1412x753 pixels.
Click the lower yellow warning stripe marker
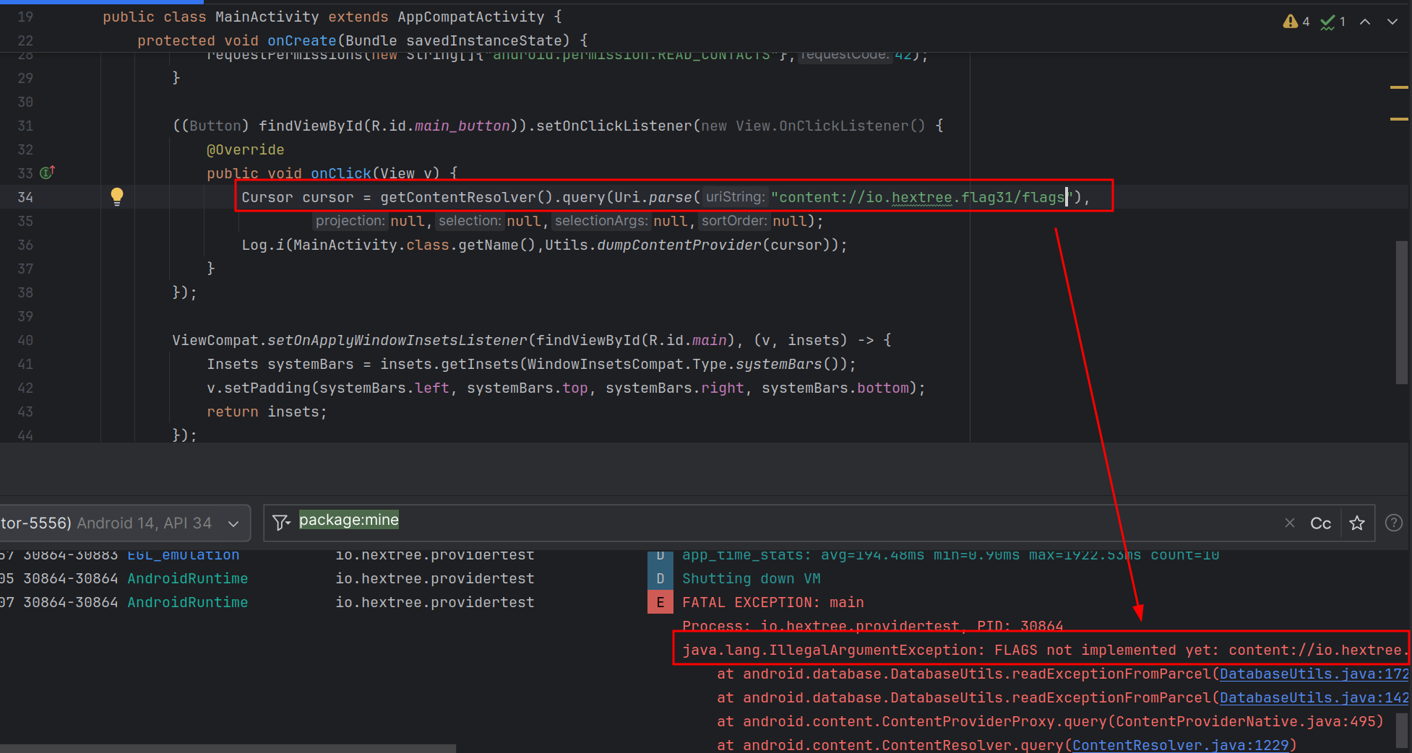(1399, 118)
